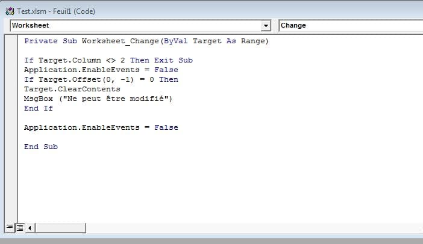Click the VBA code window icon
Image resolution: width=423 pixels, height=244 pixels.
point(10,11)
